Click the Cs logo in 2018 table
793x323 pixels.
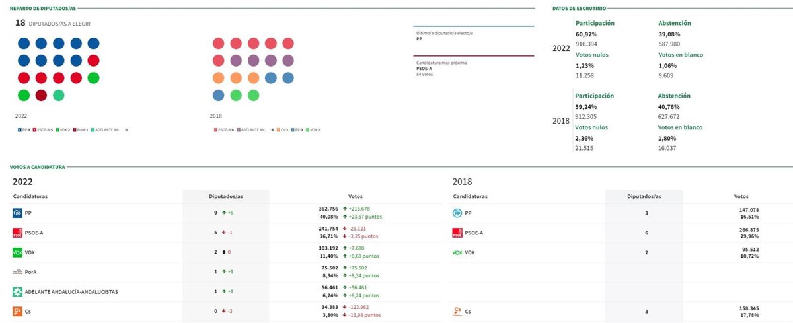click(x=457, y=311)
